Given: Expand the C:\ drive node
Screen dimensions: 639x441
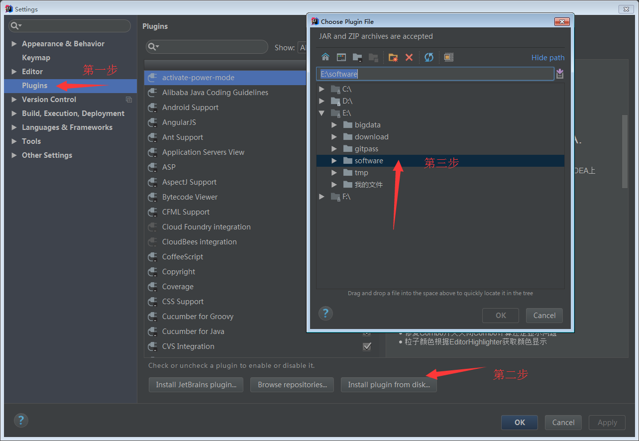Looking at the screenshot, I should [x=322, y=89].
